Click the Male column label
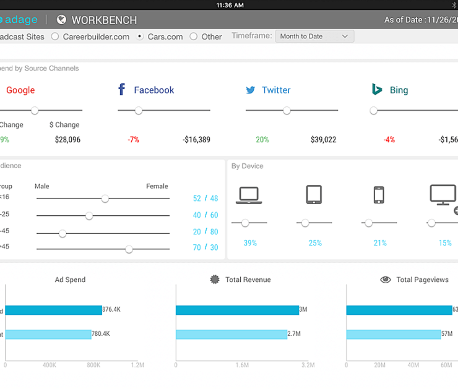 click(41, 186)
